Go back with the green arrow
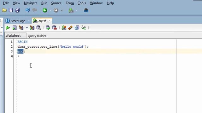The width and height of the screenshot is (202, 113). [x=45, y=10]
